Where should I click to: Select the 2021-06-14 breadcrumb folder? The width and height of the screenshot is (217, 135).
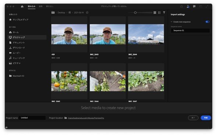pos(79,12)
